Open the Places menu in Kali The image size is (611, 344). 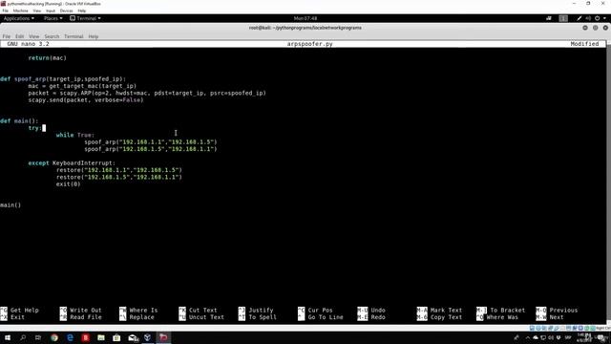click(53, 18)
